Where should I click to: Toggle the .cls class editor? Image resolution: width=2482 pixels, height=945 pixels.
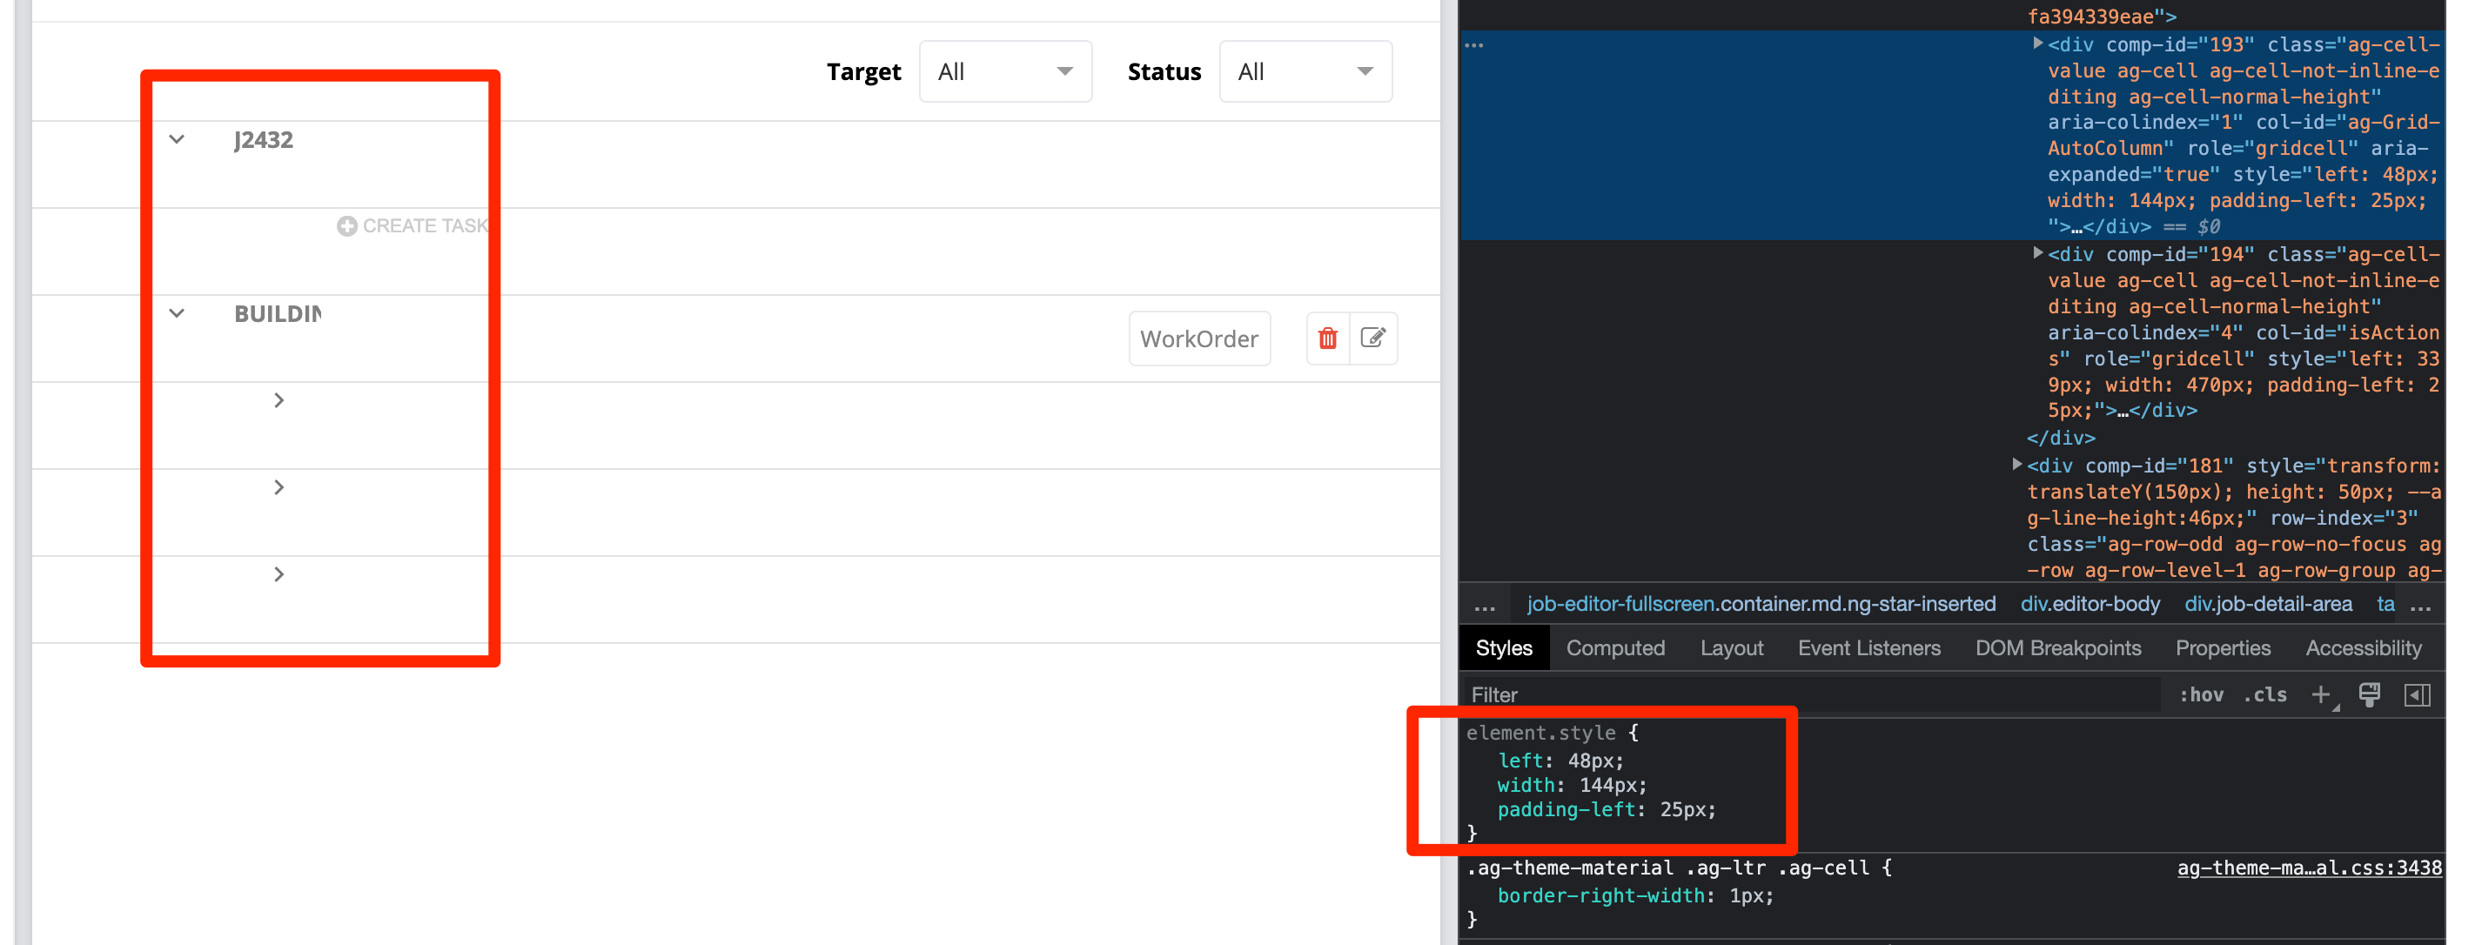[2264, 694]
